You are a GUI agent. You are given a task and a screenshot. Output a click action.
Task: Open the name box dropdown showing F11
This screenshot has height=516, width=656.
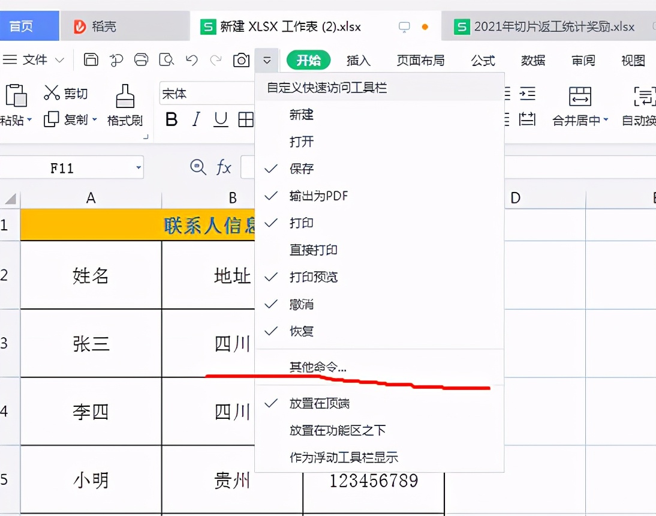[139, 167]
